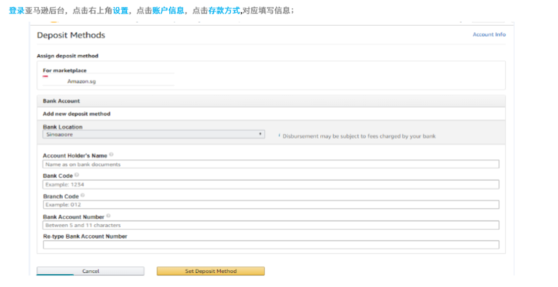Image resolution: width=558 pixels, height=287 pixels.
Task: Click the 账户信息 link in the instructions
Action: tap(168, 11)
